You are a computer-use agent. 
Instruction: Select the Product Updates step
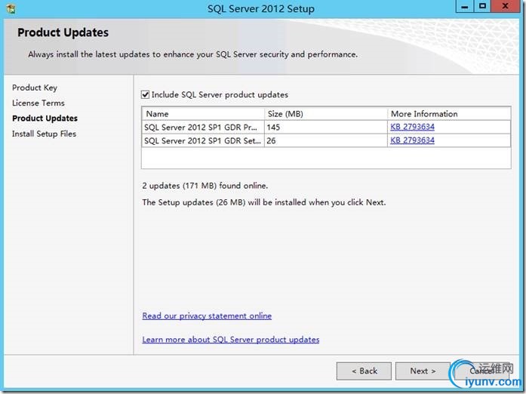point(45,119)
